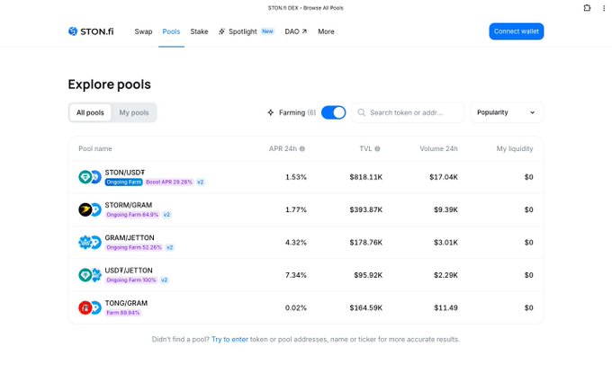Image resolution: width=612 pixels, height=382 pixels.
Task: Go to the Stake page
Action: click(x=199, y=31)
